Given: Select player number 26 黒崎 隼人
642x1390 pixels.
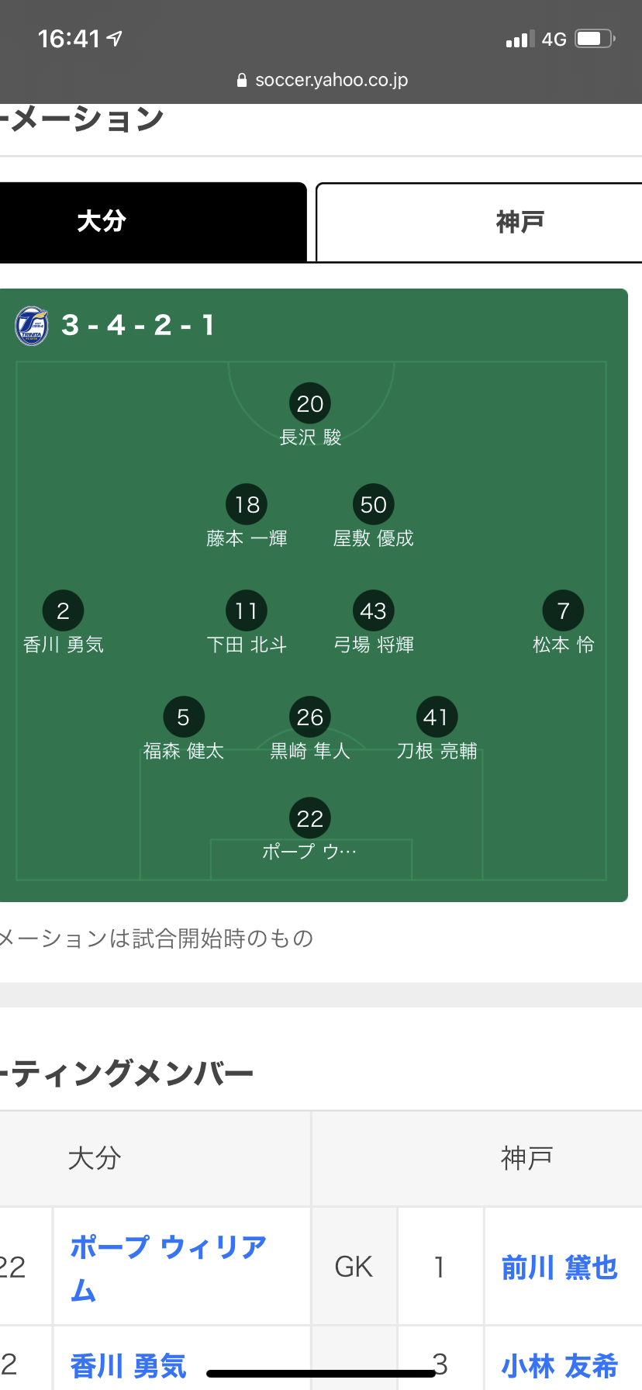Looking at the screenshot, I should coord(310,729).
